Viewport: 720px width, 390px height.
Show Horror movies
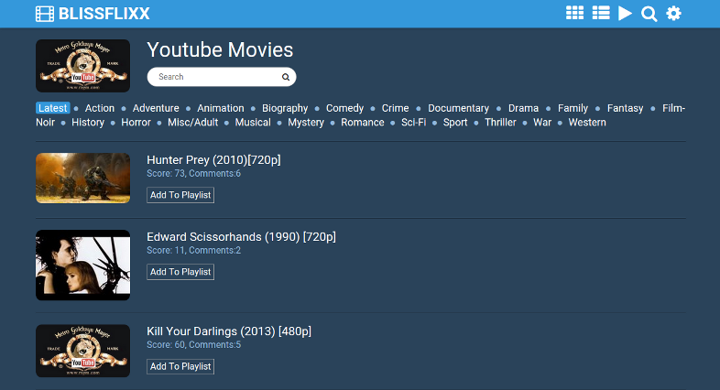tap(136, 123)
